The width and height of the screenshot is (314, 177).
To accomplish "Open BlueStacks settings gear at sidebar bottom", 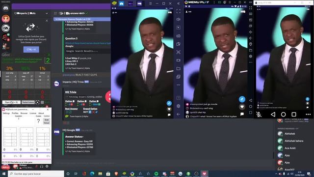I will click(x=178, y=106).
